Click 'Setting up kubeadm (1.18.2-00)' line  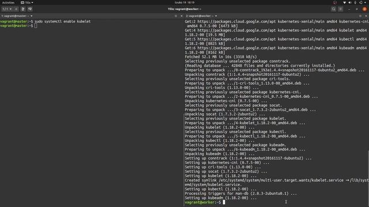tap(221, 198)
